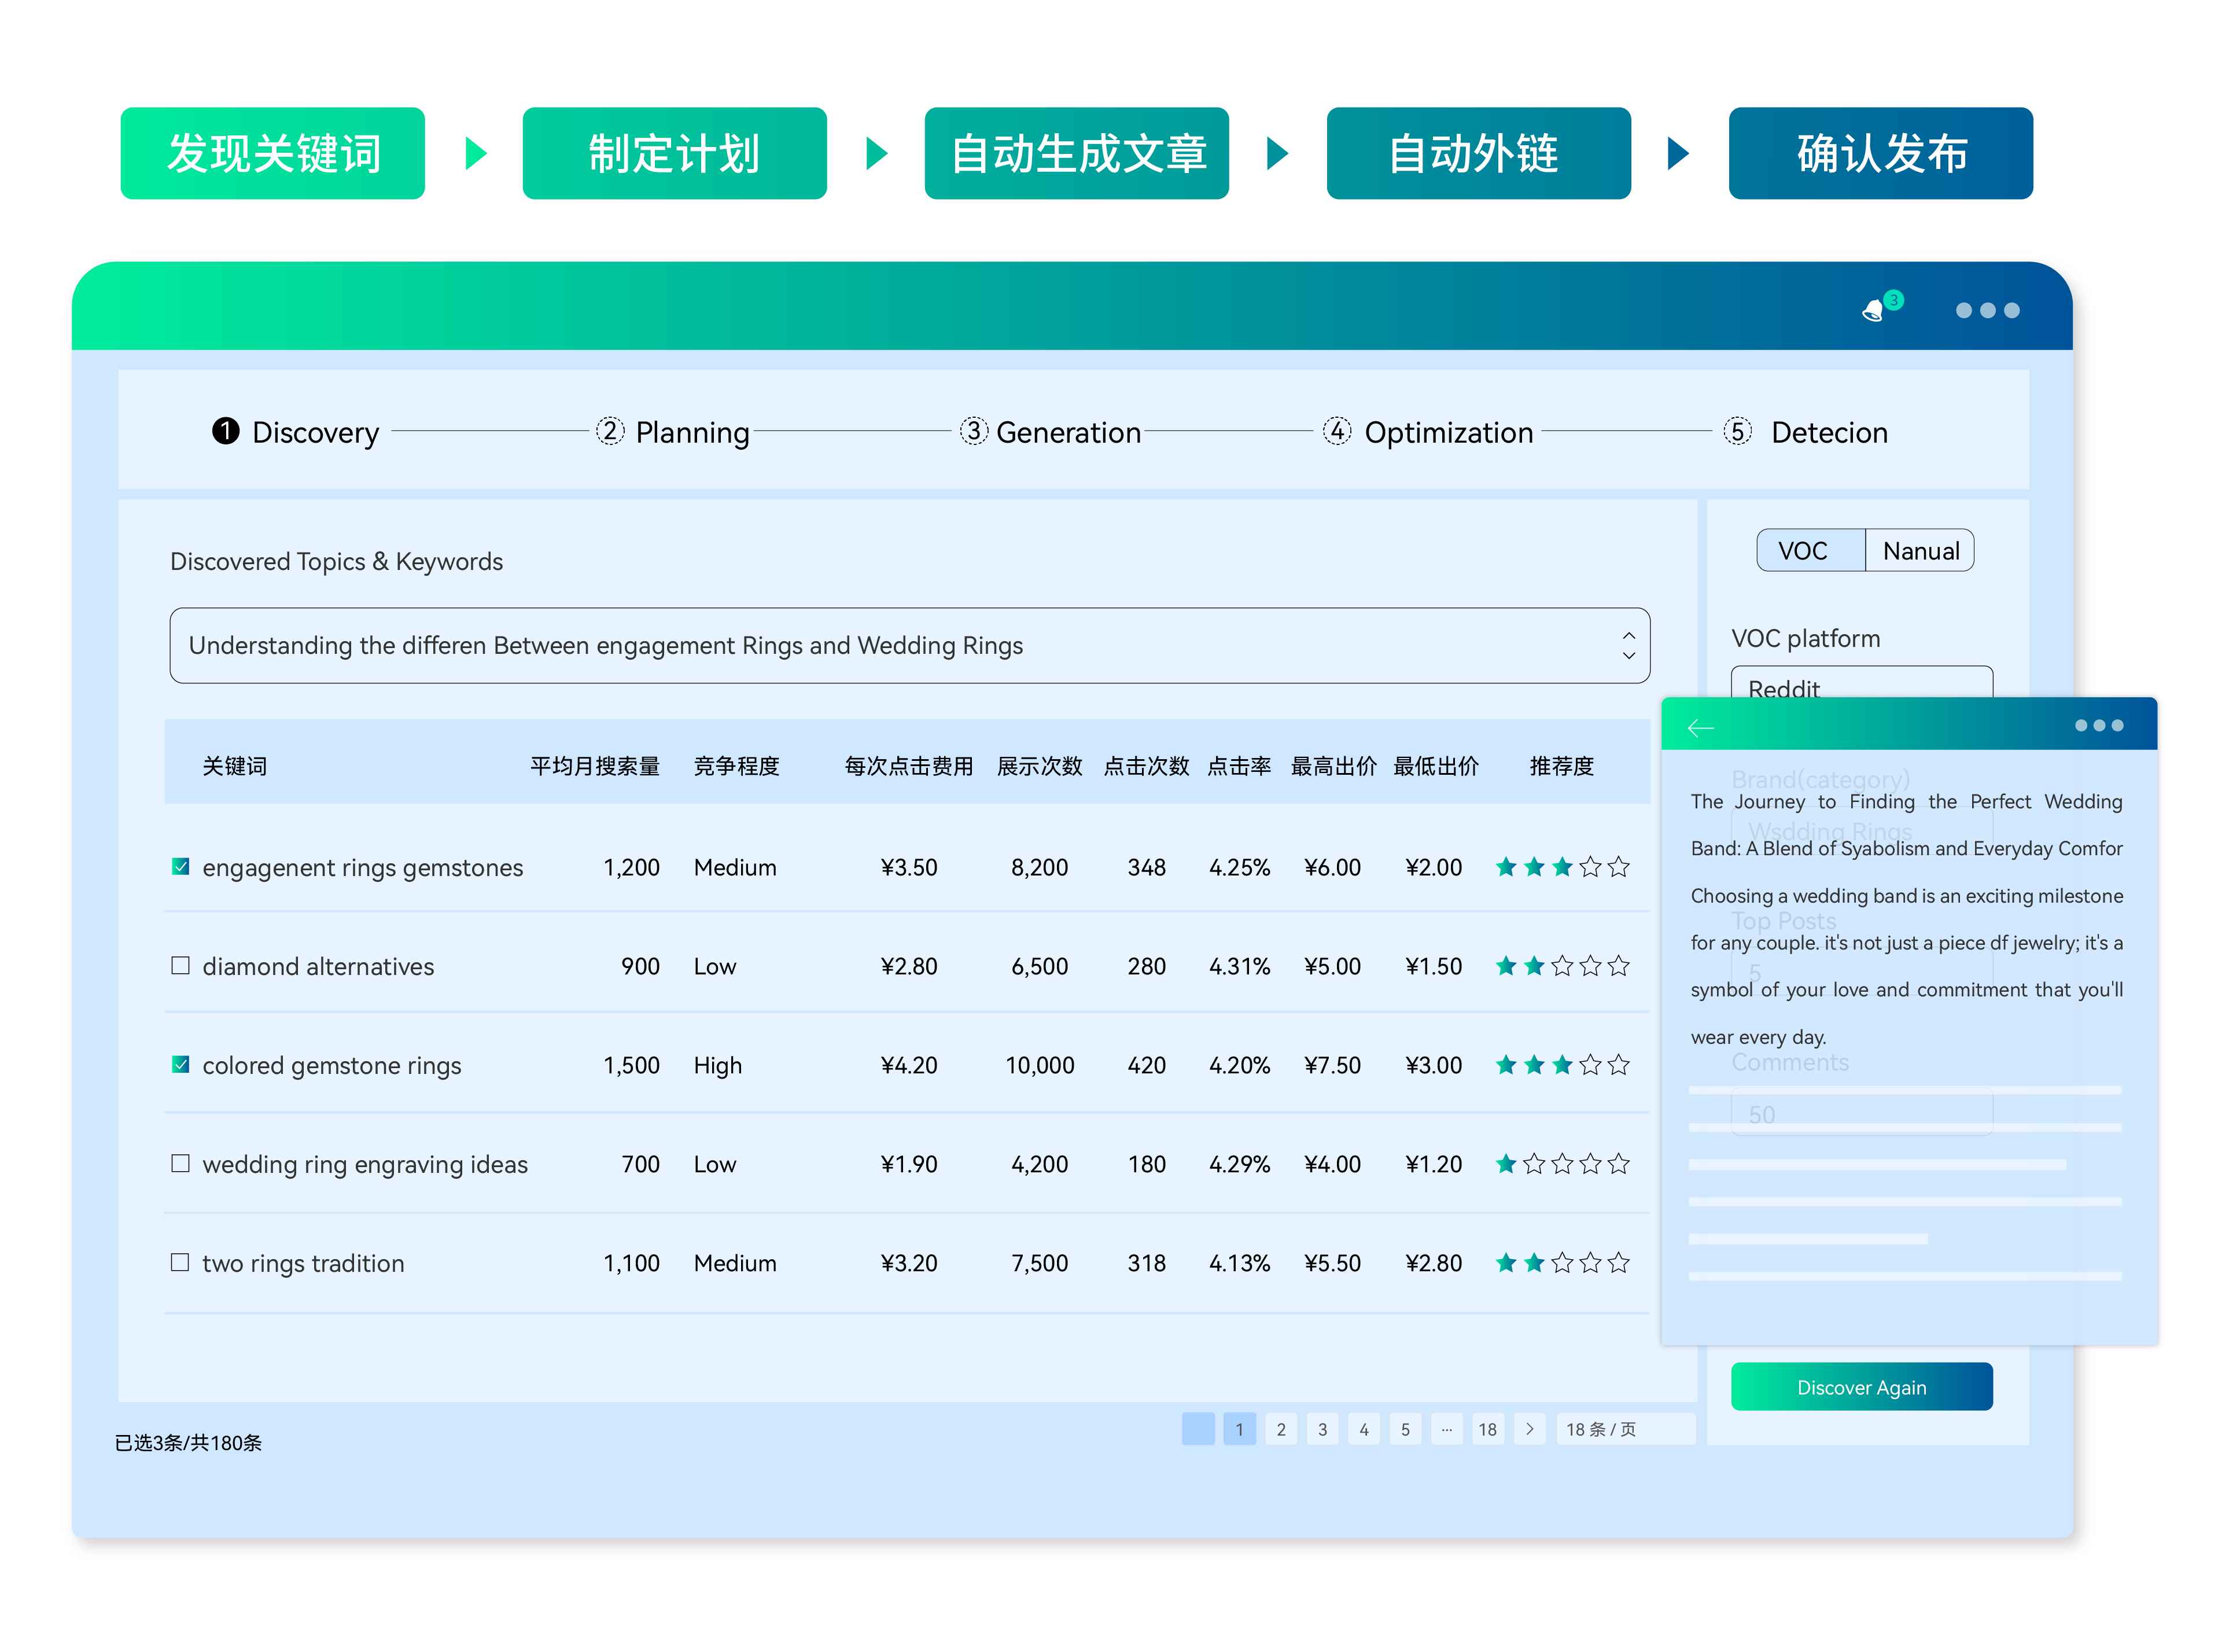Go to the Planning step

[692, 432]
